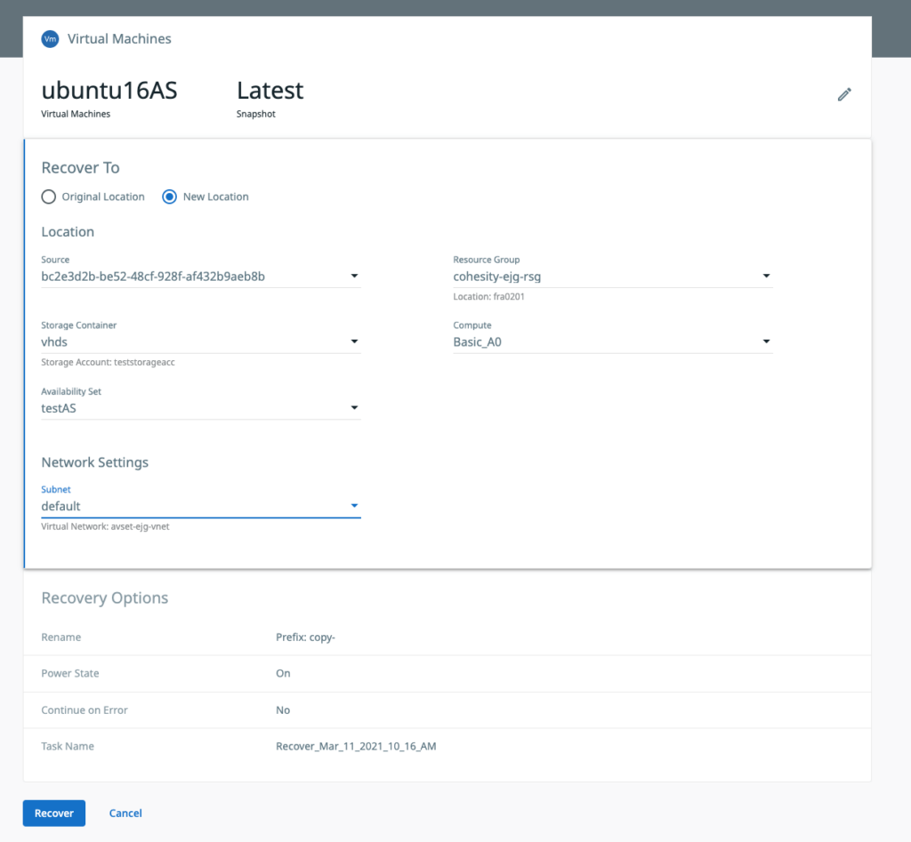The width and height of the screenshot is (911, 842).
Task: Click Virtual Network: avset-ejg-vnet text
Action: [x=105, y=526]
